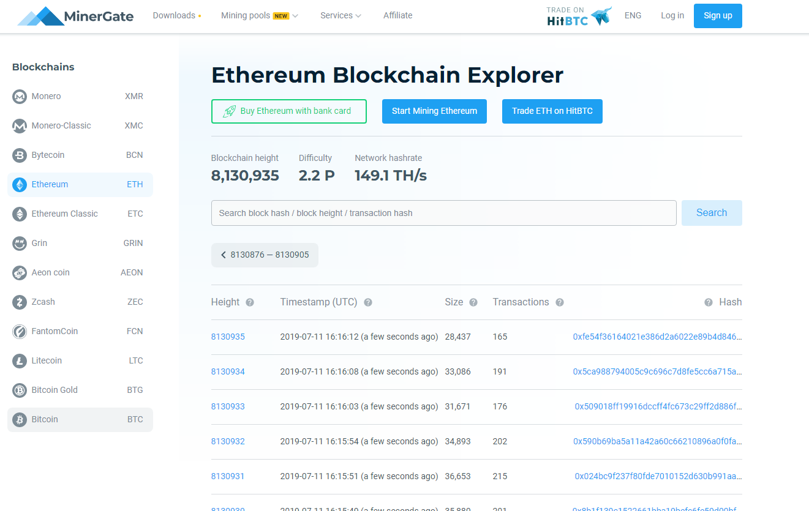Click the MinerGate logo
809x511 pixels.
coord(75,16)
